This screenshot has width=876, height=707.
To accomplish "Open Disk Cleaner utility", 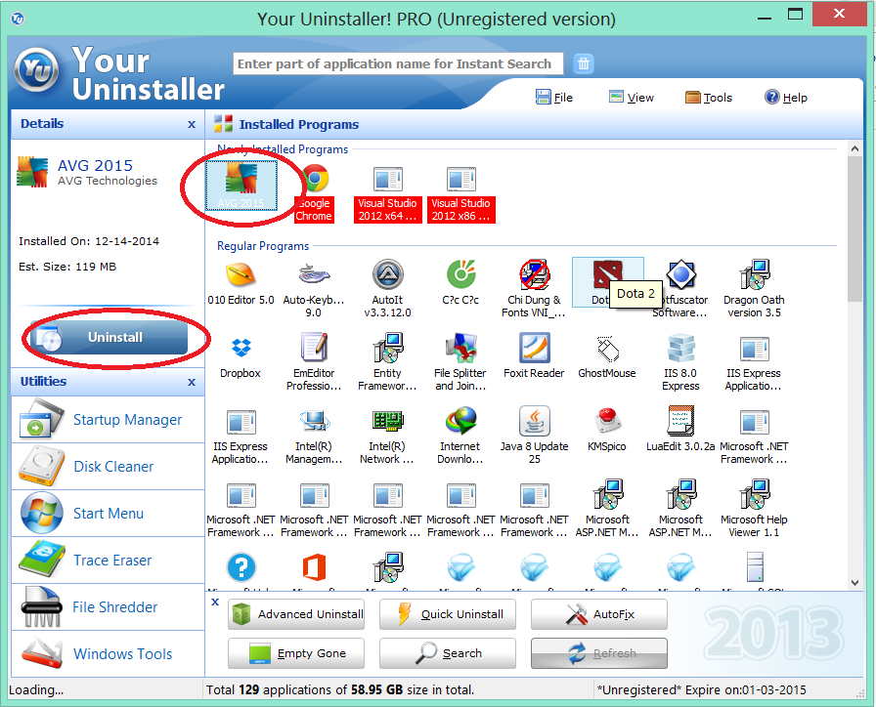I will (108, 467).
